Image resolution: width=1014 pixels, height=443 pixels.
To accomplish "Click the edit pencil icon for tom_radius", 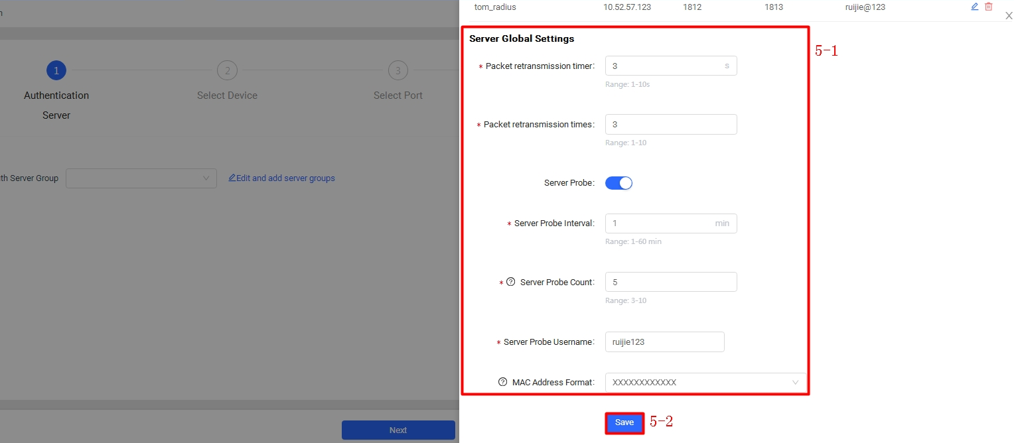I will click(975, 7).
